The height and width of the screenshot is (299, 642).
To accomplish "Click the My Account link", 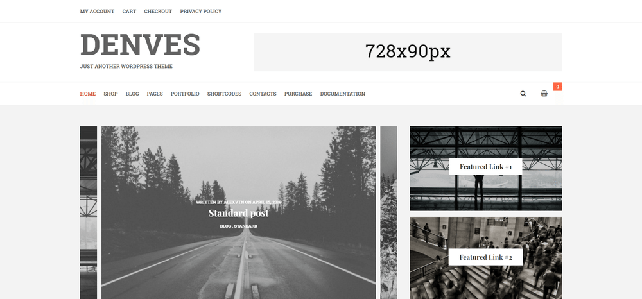I will pyautogui.click(x=97, y=12).
